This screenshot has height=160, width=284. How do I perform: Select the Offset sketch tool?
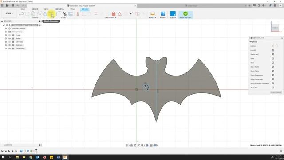pos(71,14)
